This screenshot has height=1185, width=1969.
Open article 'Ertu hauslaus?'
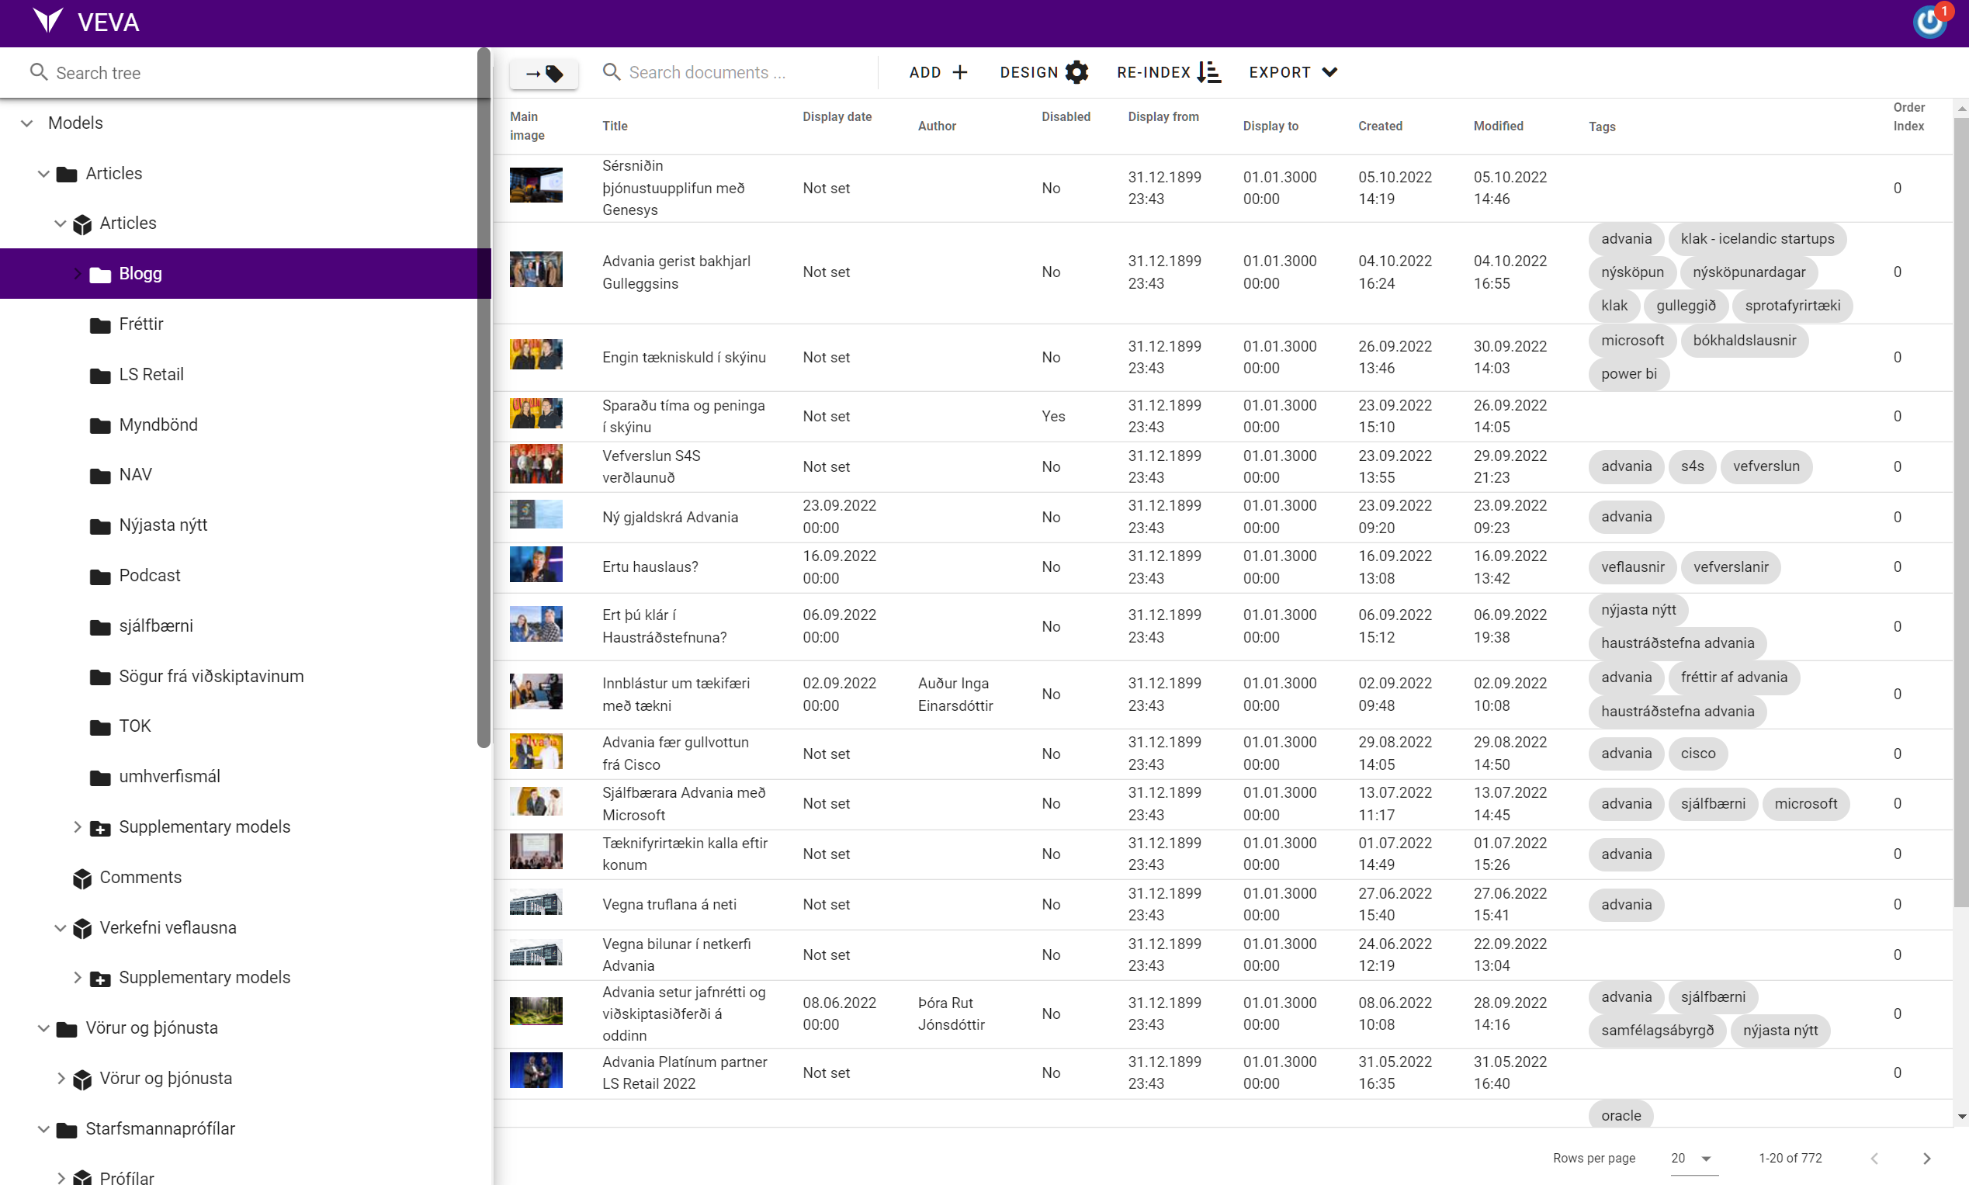coord(650,567)
